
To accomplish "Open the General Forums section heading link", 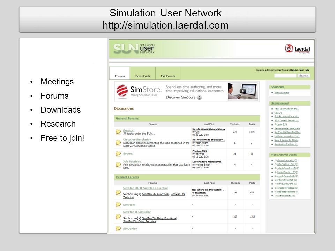I will pyautogui.click(x=127, y=118).
